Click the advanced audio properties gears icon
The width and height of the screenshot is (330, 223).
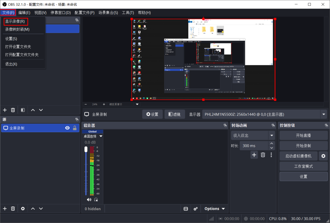pyautogui.click(x=196, y=209)
